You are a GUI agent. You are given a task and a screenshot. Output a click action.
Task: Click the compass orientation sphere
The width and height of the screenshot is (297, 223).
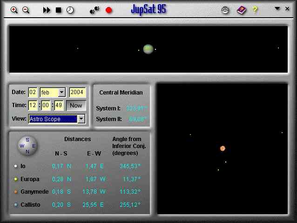pyautogui.click(x=27, y=146)
